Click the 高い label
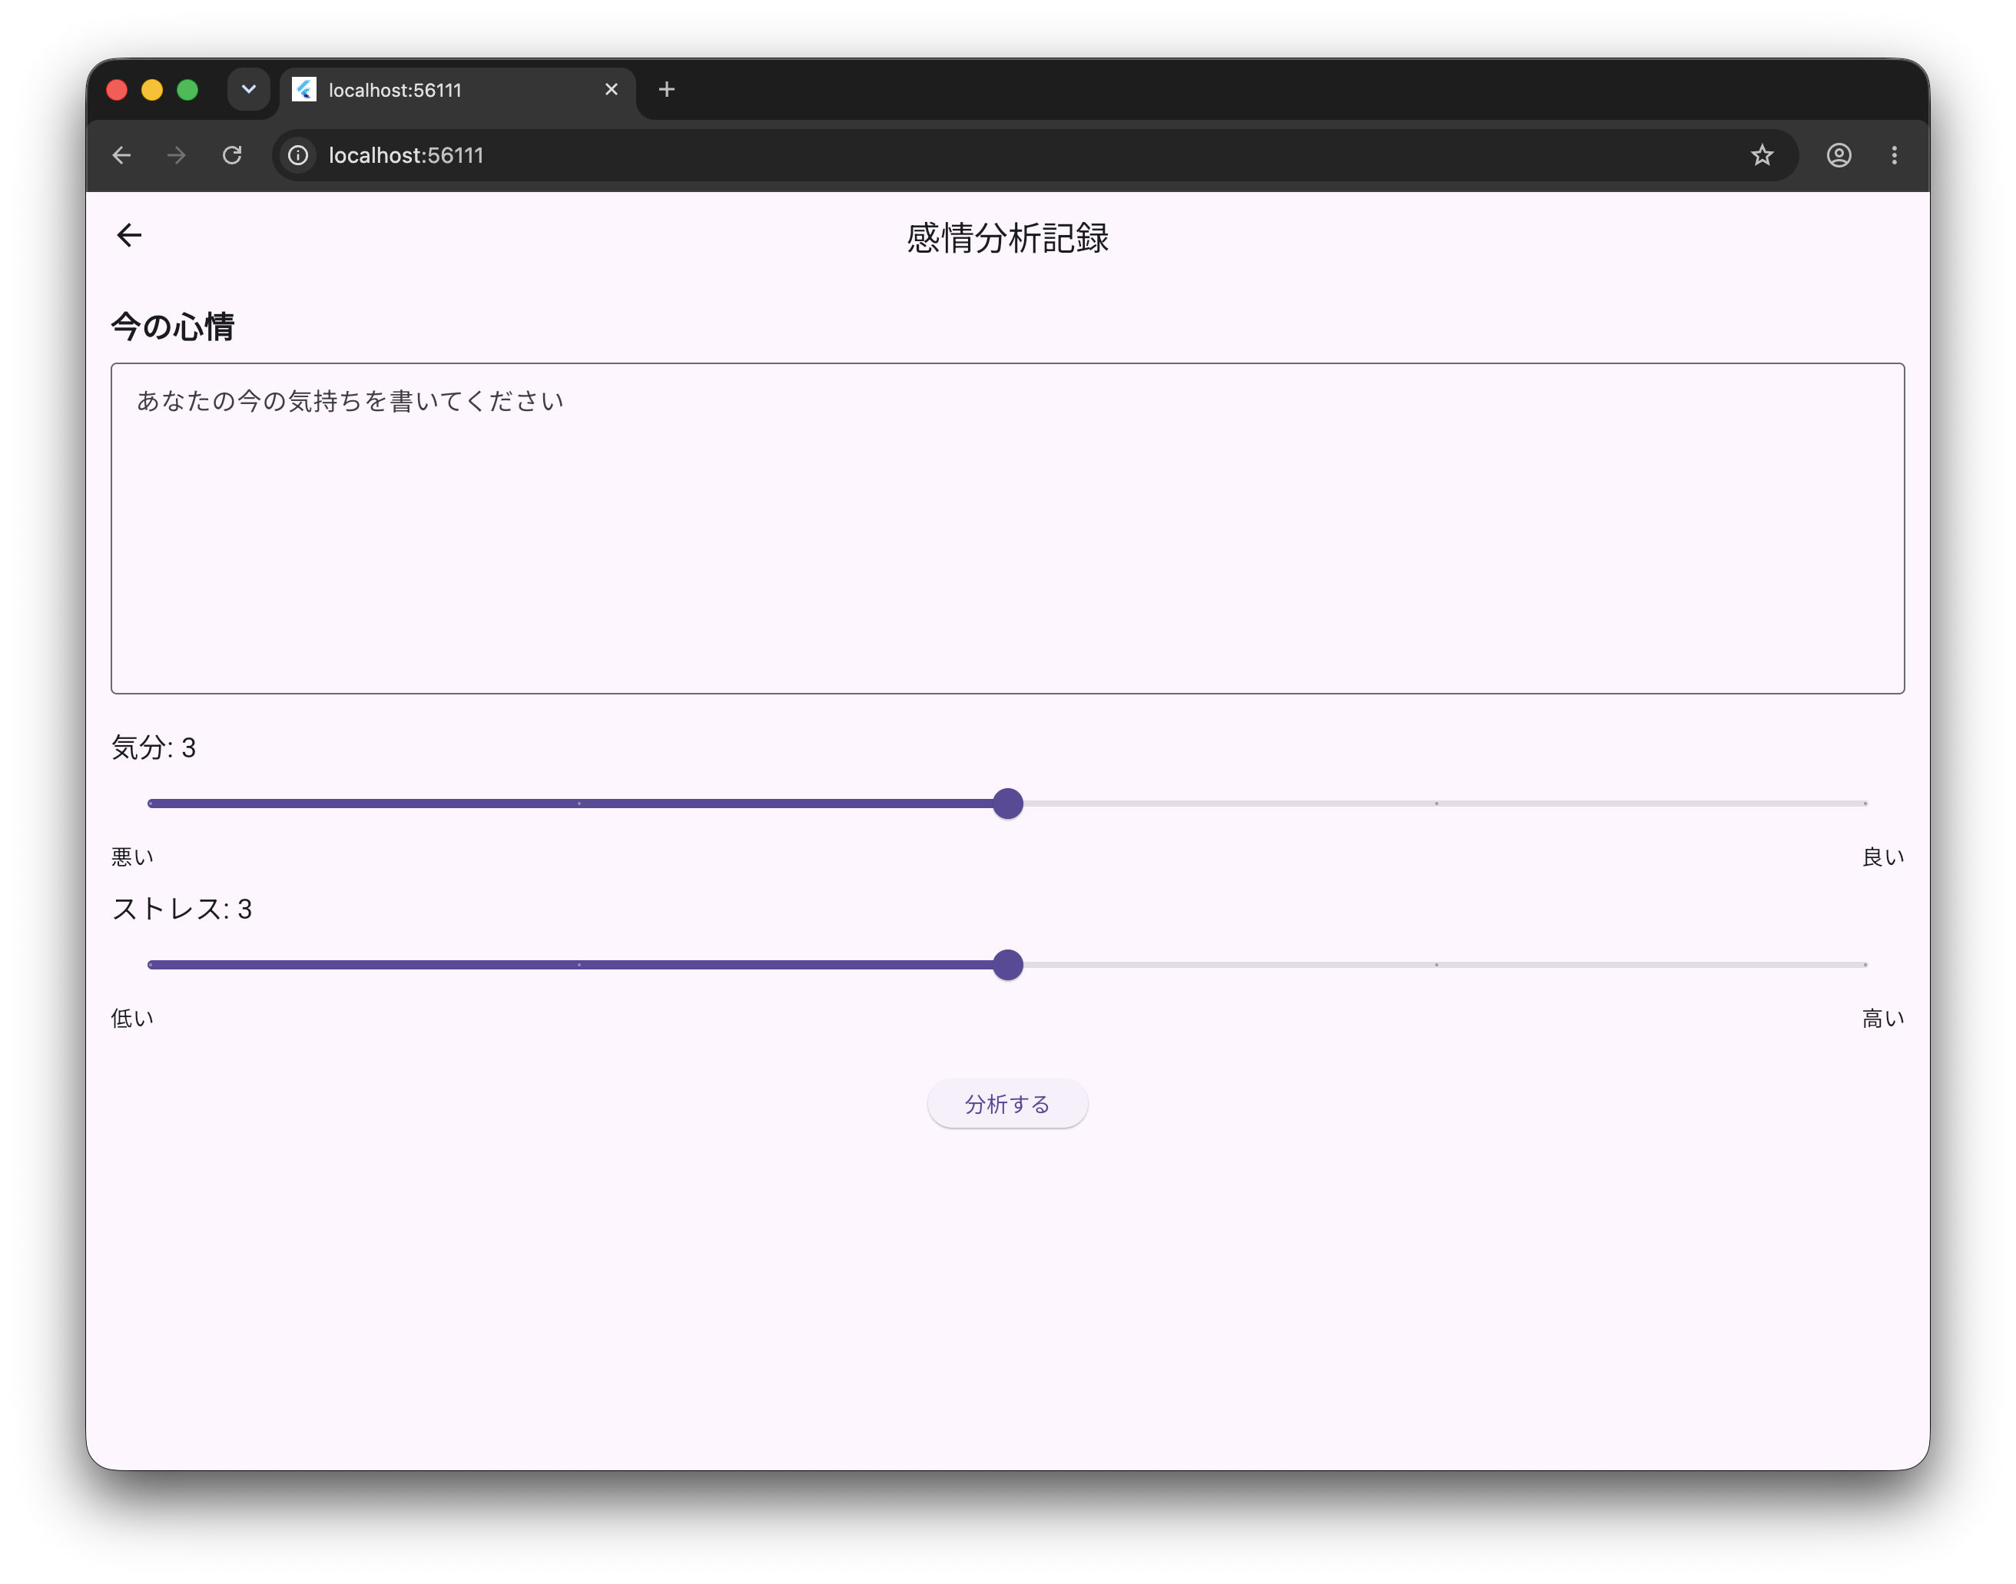2016x1584 pixels. click(1882, 1019)
